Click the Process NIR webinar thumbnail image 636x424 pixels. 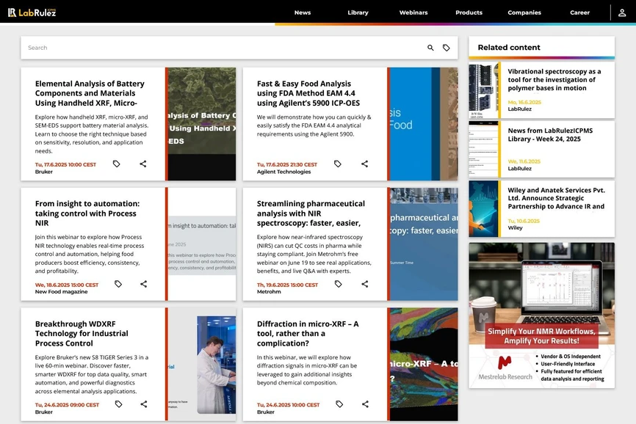point(201,244)
